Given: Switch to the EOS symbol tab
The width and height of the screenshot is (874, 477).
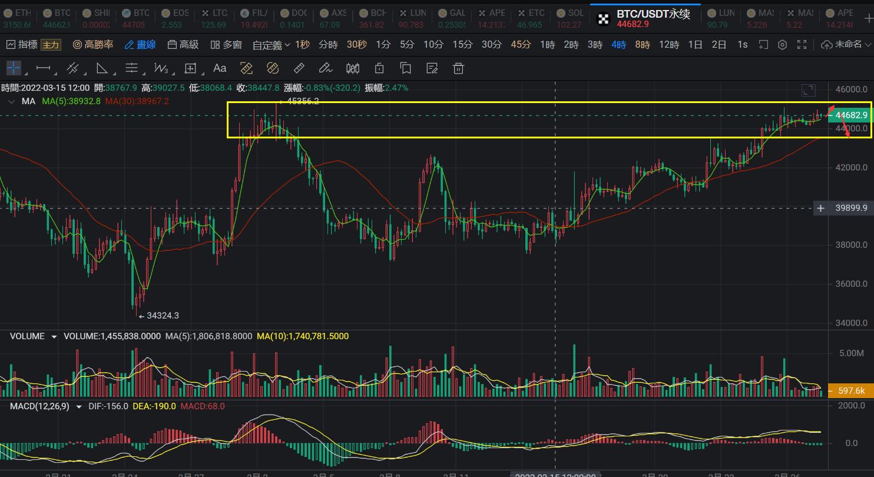Looking at the screenshot, I should [176, 18].
